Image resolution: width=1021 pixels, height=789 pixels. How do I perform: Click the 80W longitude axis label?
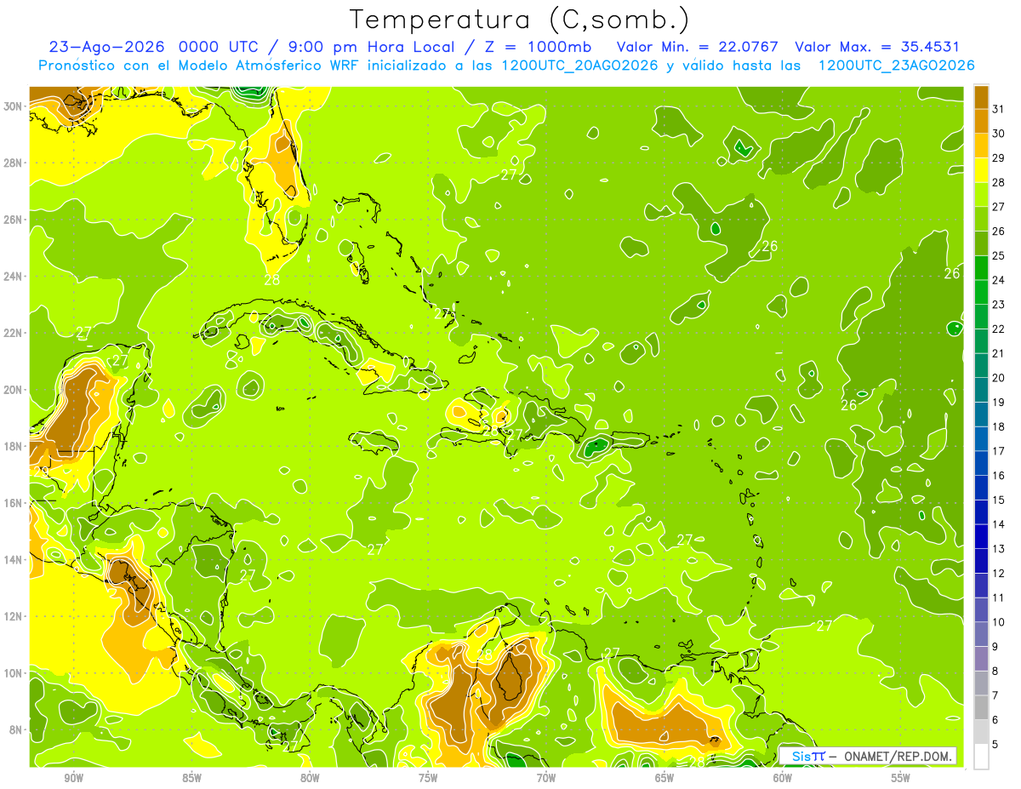(310, 778)
